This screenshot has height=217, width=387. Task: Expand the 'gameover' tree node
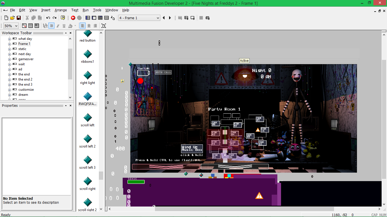pos(9,59)
